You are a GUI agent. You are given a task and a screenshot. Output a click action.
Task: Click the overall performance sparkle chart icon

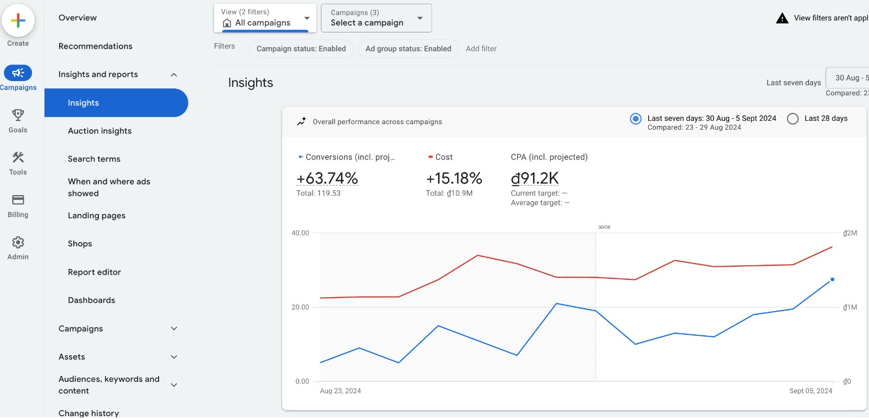point(302,122)
